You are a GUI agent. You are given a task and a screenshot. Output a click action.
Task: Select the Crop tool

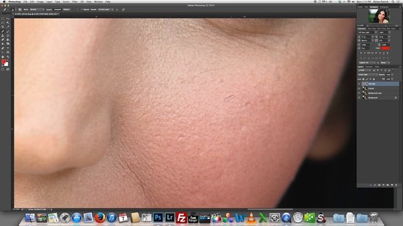[3, 26]
